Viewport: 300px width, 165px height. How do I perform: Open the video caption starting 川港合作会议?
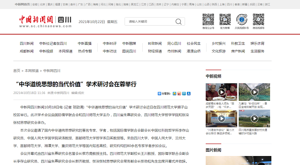[x=220, y=132]
